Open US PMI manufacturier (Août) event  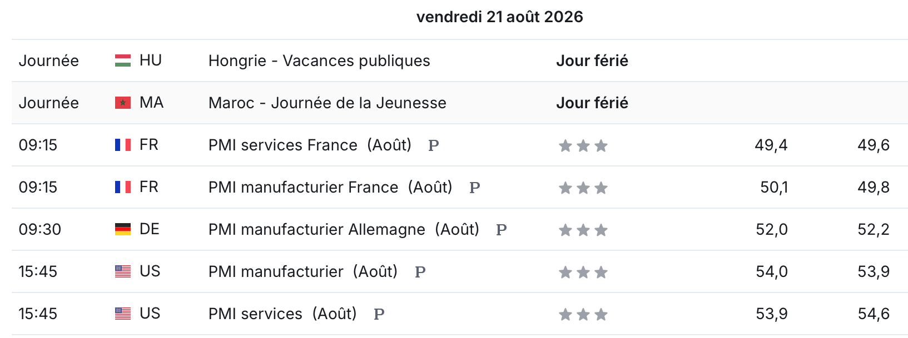[x=303, y=271]
